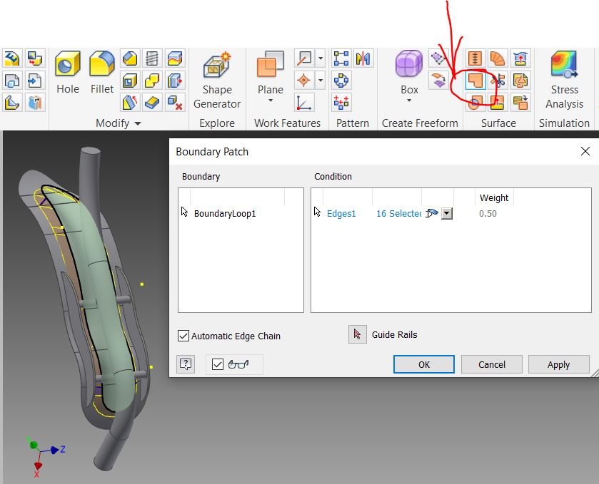599x484 pixels.
Task: Select the Trim surface tool beside Boundary Patch
Action: pos(497,81)
